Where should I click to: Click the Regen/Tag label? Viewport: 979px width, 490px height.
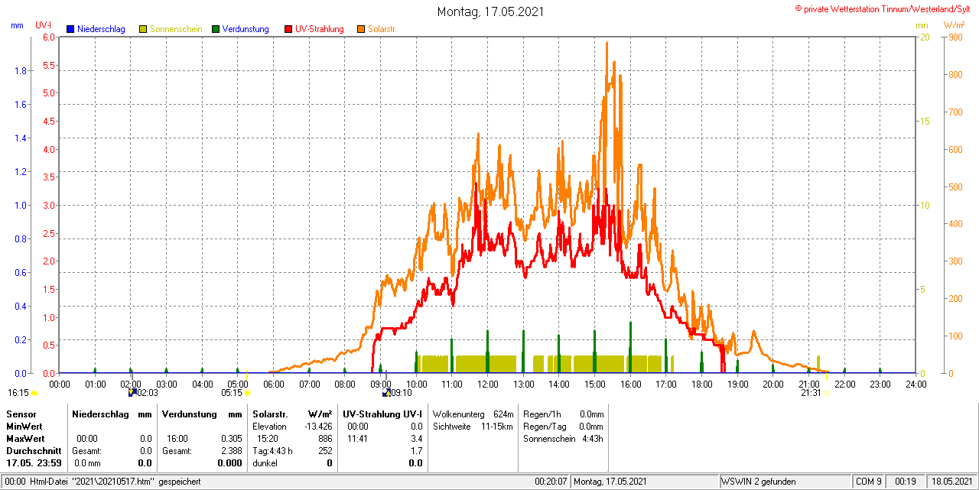(x=543, y=427)
